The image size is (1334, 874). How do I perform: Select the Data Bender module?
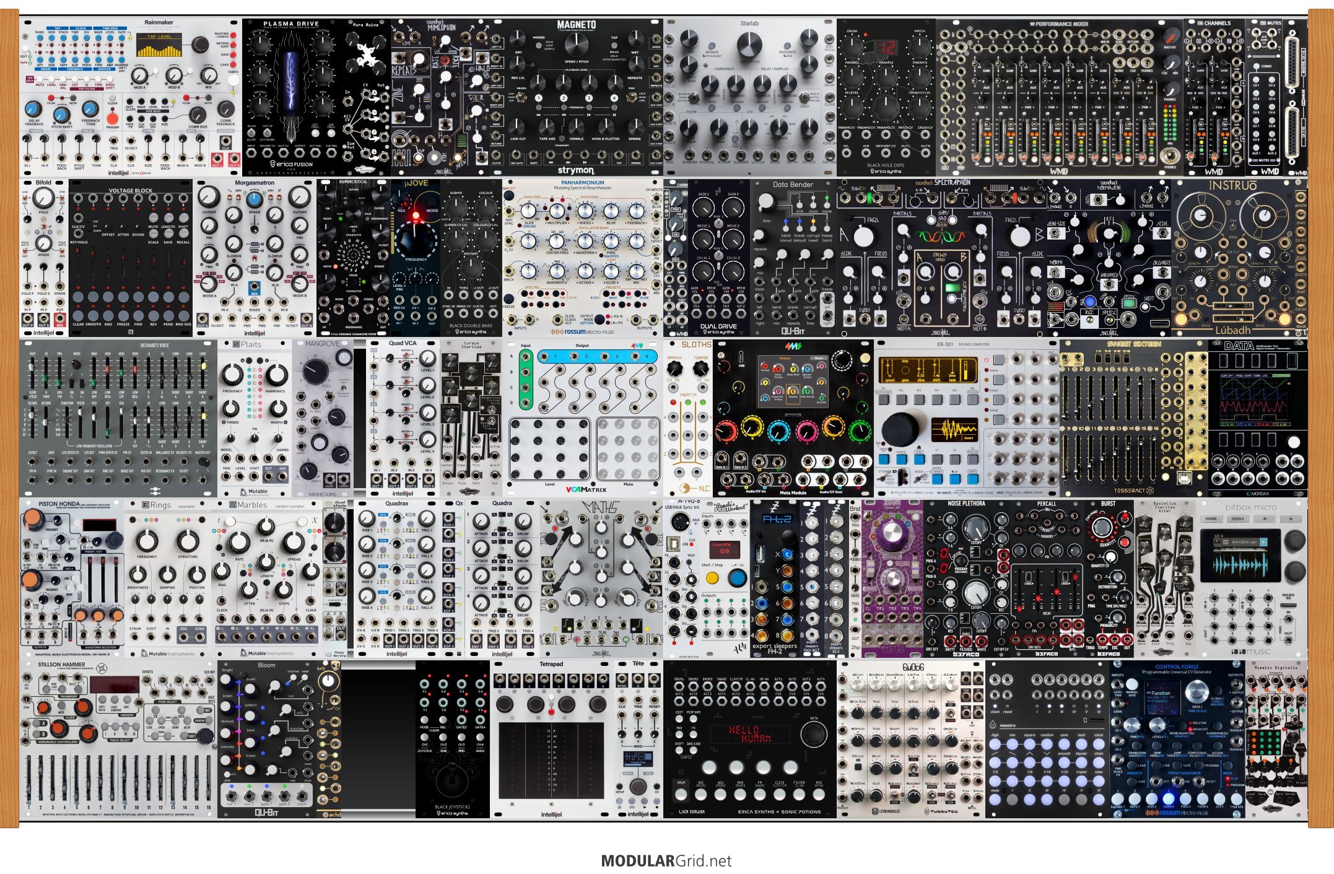(793, 258)
